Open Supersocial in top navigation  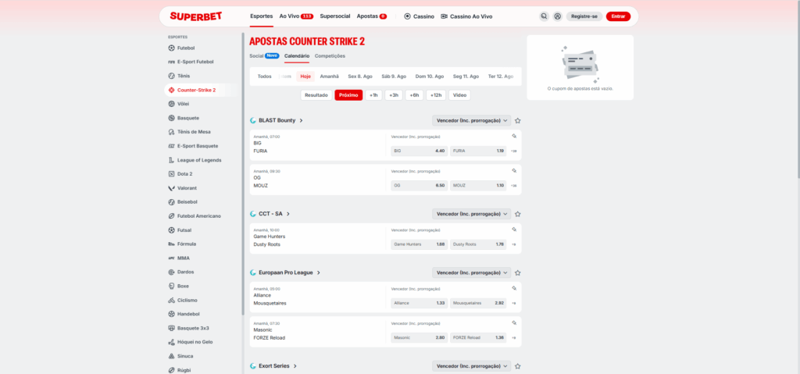coord(335,16)
